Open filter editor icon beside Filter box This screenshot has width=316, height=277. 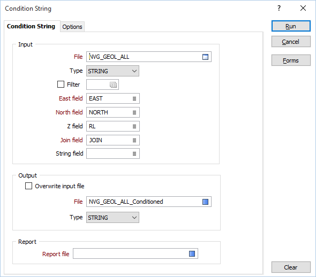113,84
